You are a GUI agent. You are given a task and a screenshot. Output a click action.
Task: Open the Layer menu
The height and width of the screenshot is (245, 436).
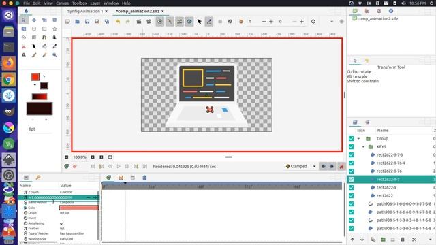pyautogui.click(x=95, y=3)
